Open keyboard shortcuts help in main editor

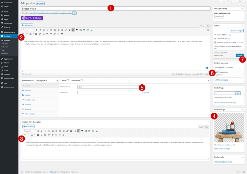pos(62,34)
